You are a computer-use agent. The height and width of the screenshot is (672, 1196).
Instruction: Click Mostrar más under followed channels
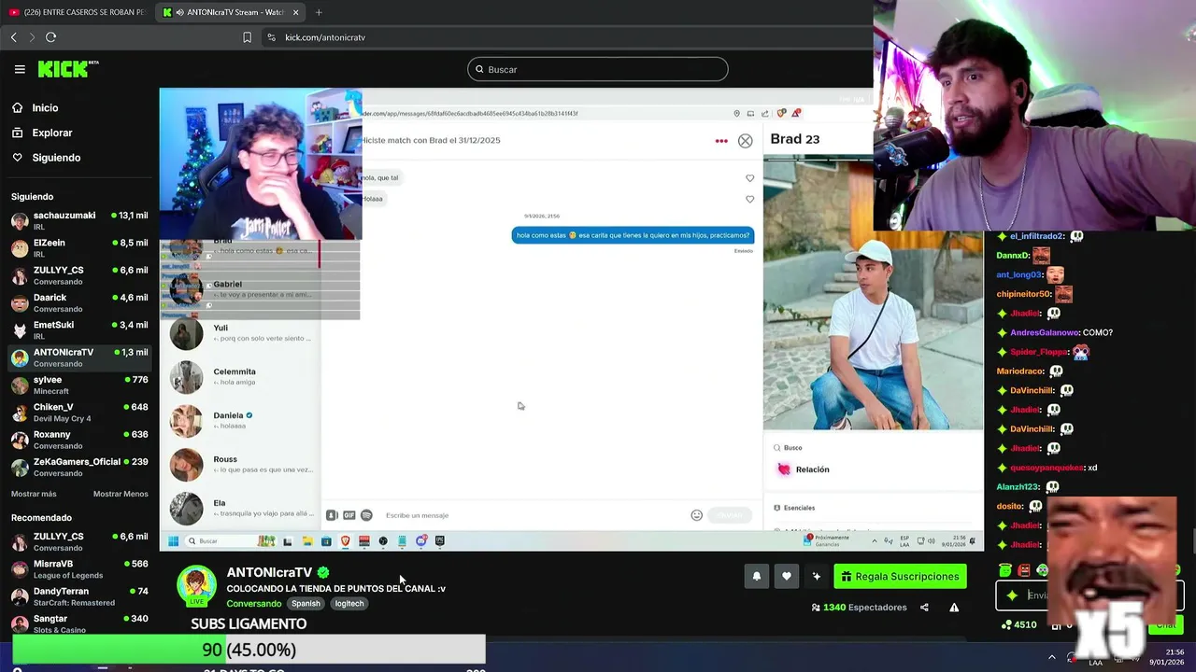[x=34, y=494]
